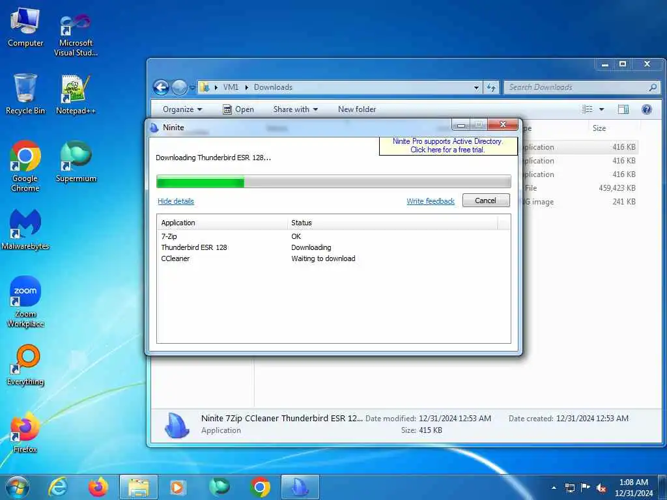Go back in the Explorer window
This screenshot has width=667, height=500.
click(x=162, y=88)
